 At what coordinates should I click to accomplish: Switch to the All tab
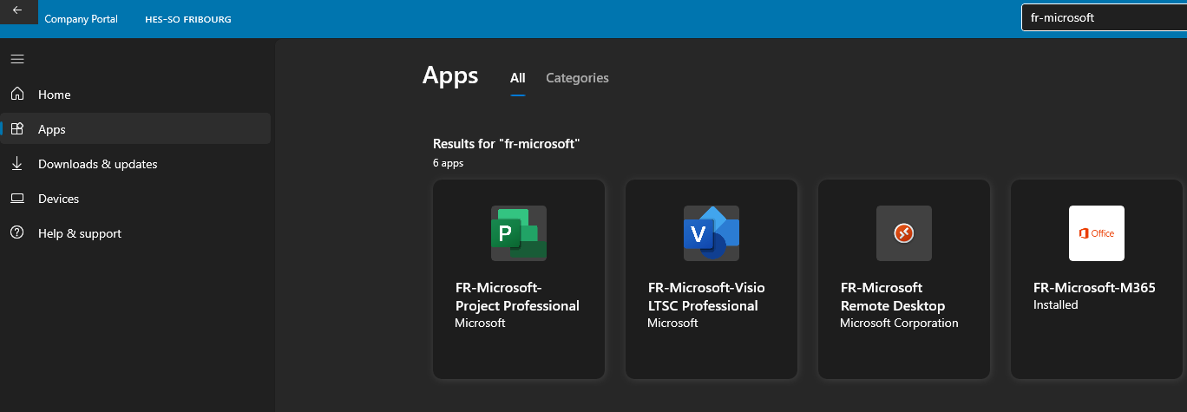coord(518,78)
